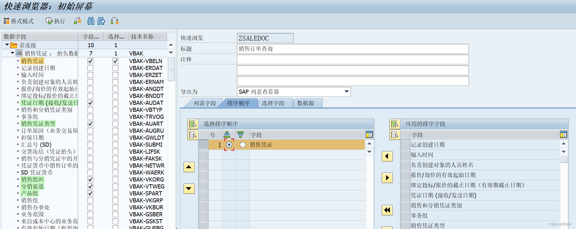Click double-left arrow to add all fields
The height and width of the screenshot is (229, 576).
[387, 210]
